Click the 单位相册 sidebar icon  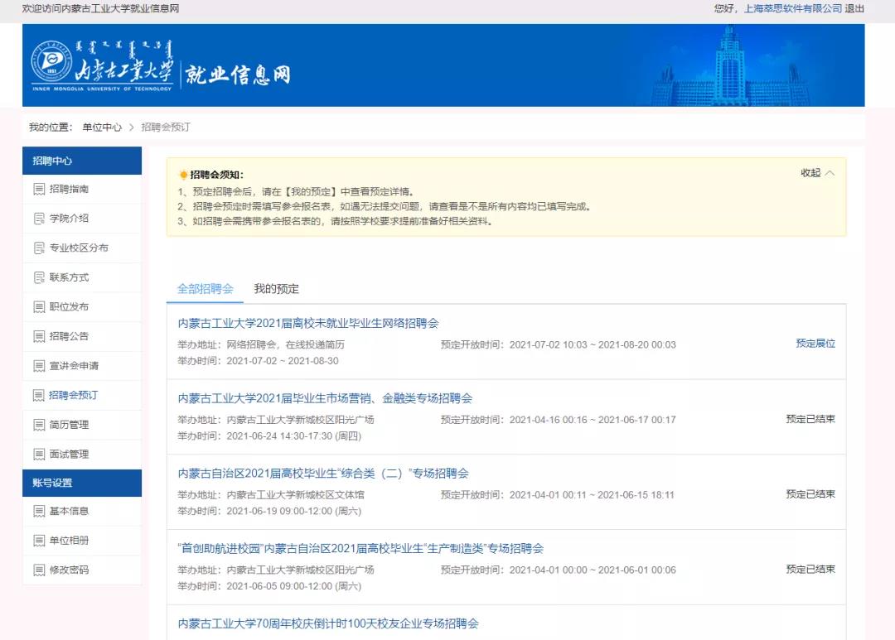(39, 541)
